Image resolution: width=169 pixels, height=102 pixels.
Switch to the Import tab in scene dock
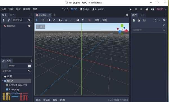click(x=12, y=15)
